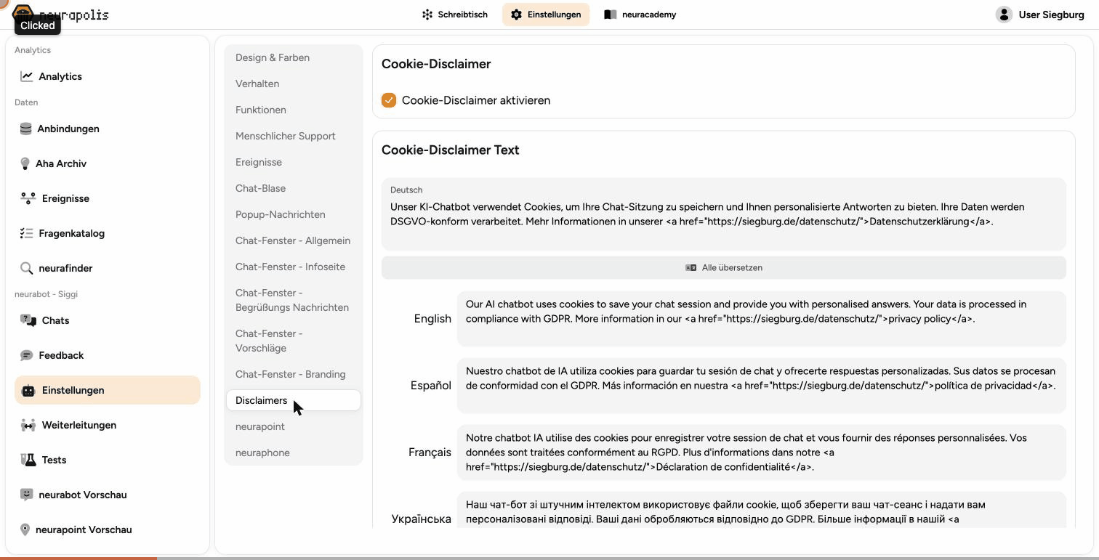Click the Cookie-Disclaimer Text heading
Screen dimensions: 1099x560
click(451, 150)
